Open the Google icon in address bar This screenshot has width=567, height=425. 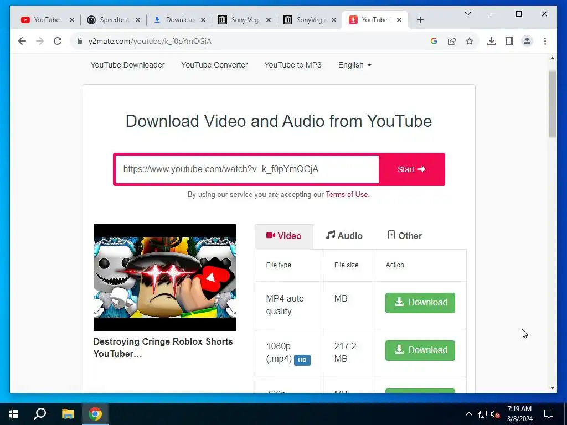click(434, 41)
